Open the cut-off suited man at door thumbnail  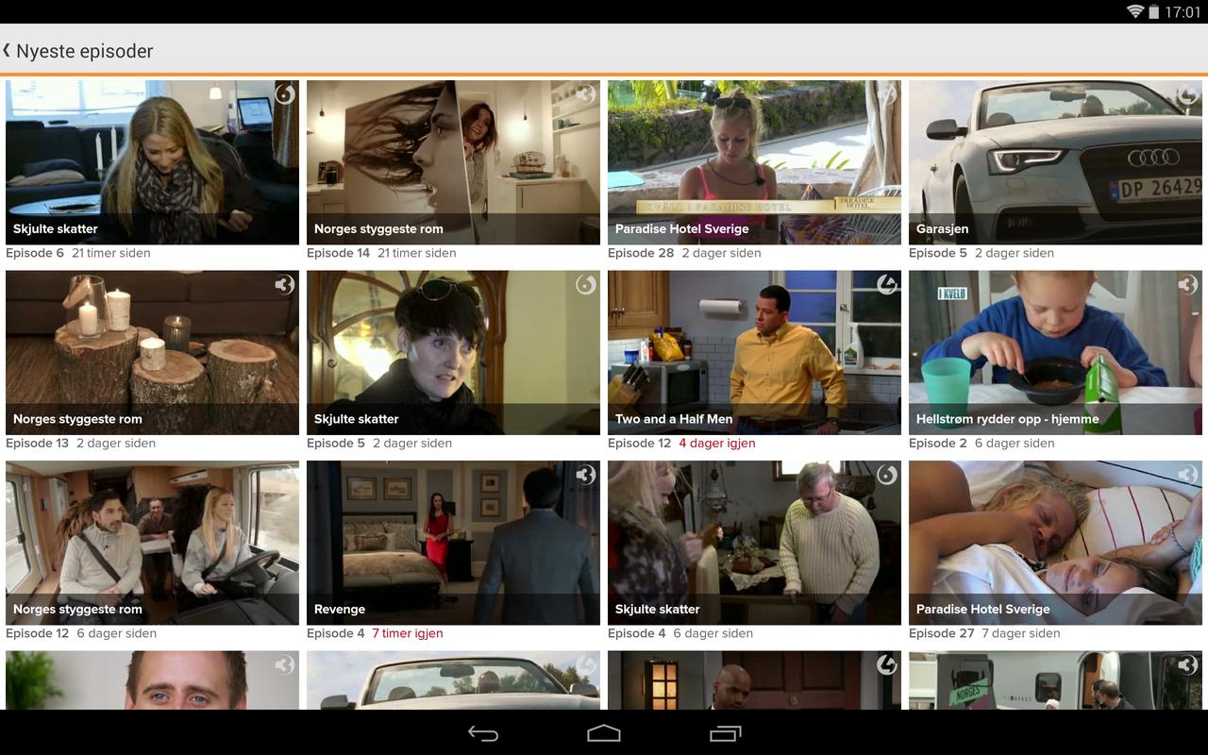click(x=754, y=680)
